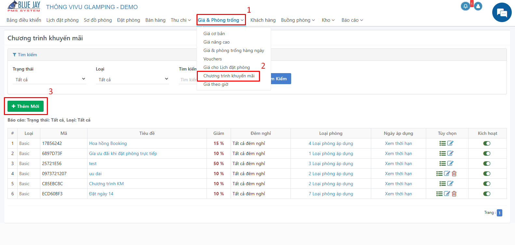Toggle activation for Hoa hồng Booking
Image resolution: width=515 pixels, height=245 pixels.
click(x=487, y=143)
